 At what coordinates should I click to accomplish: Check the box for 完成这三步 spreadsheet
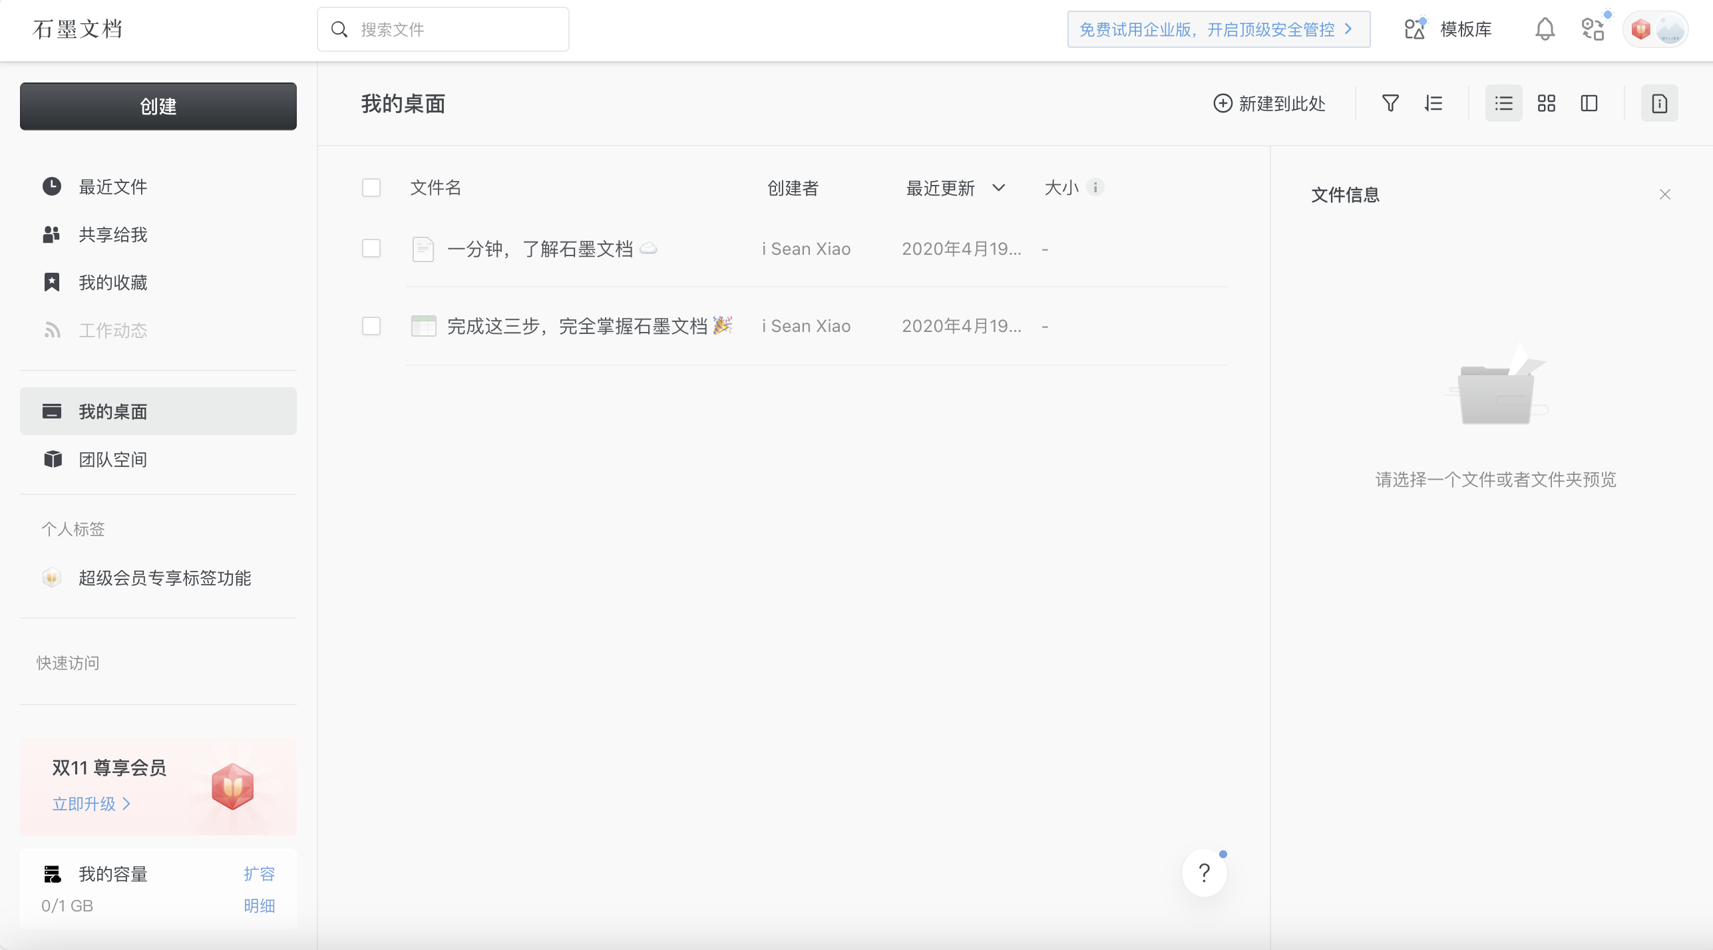click(x=371, y=326)
